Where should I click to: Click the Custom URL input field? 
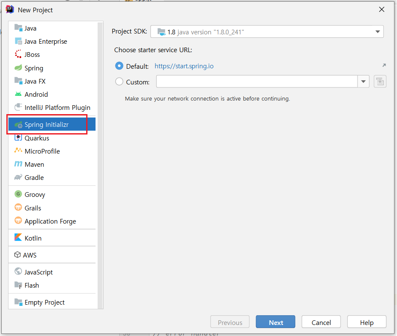257,81
